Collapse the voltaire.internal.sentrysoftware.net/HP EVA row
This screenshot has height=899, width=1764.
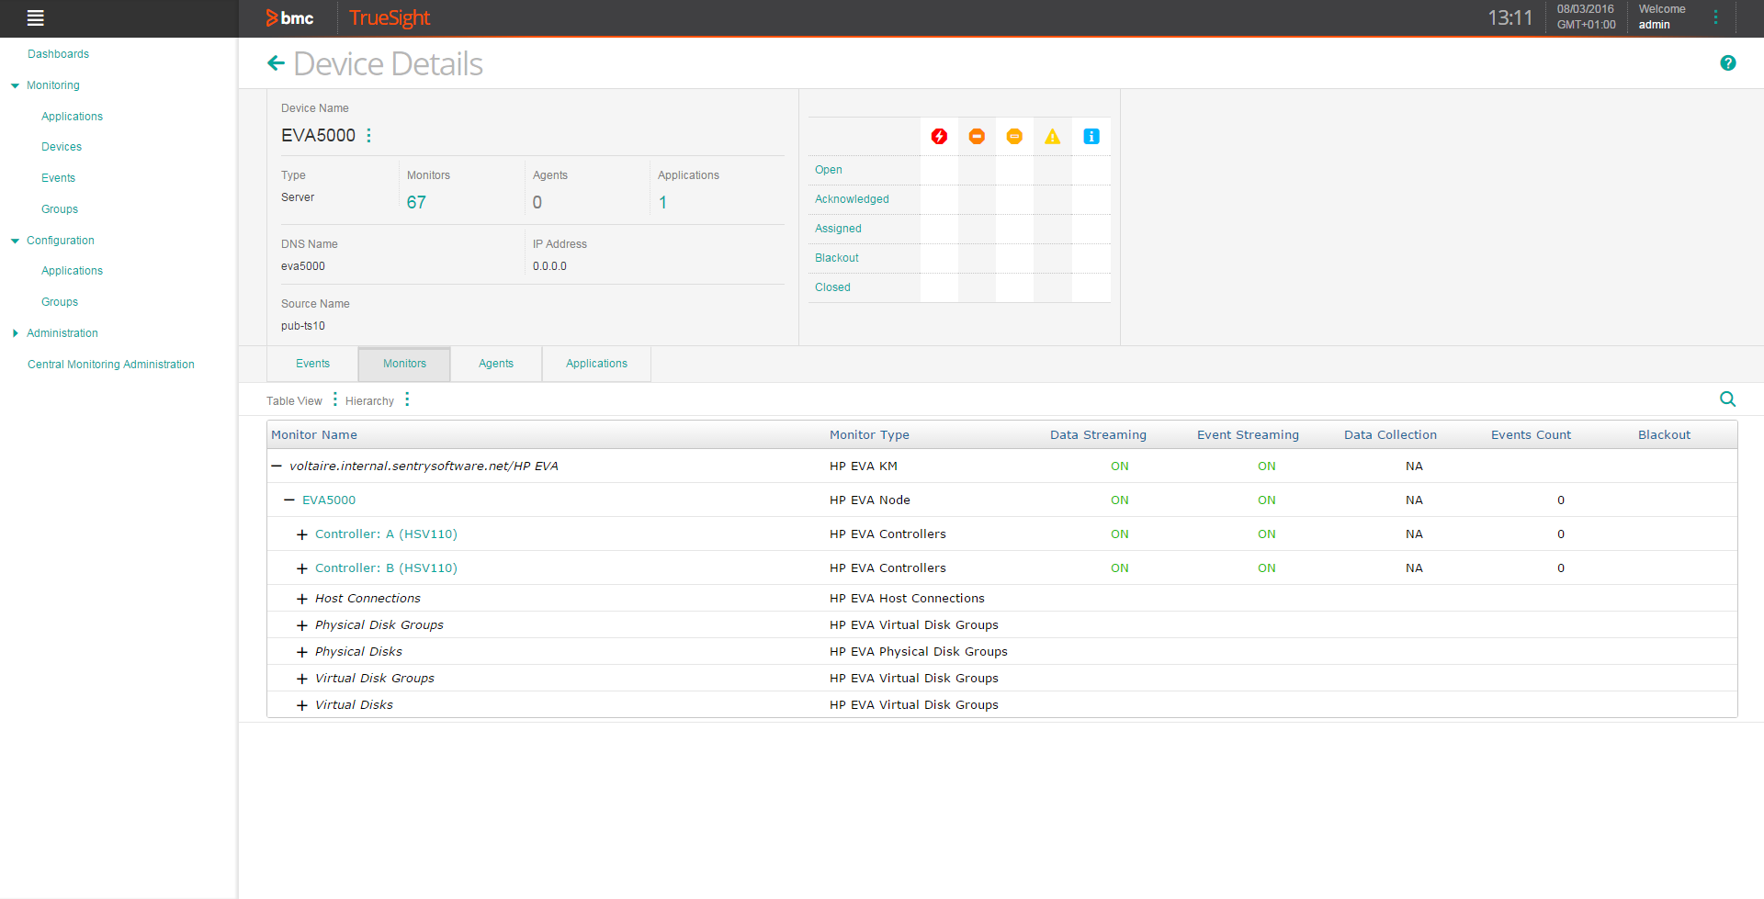coord(277,466)
